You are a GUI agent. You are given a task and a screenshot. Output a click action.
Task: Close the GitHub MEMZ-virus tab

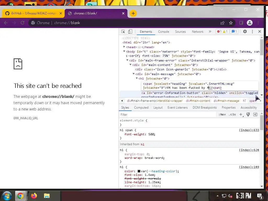coord(61,13)
